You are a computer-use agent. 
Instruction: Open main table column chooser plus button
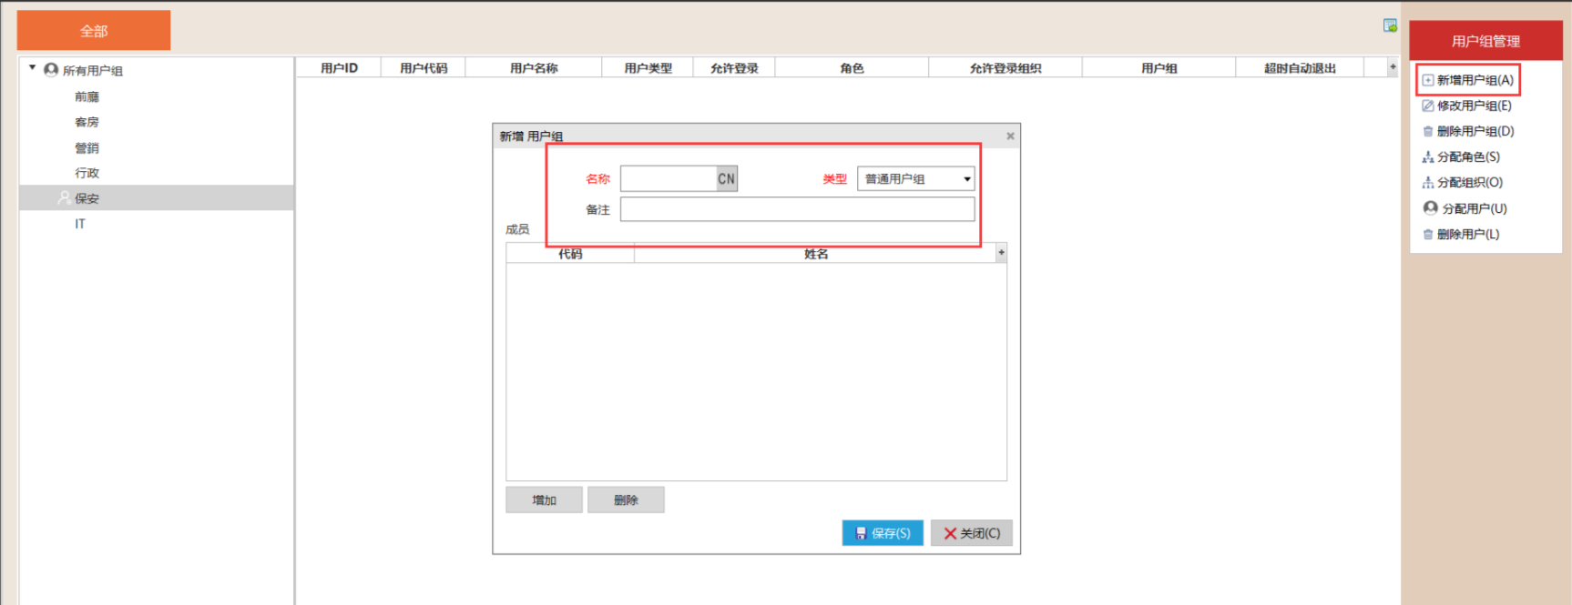tap(1393, 67)
